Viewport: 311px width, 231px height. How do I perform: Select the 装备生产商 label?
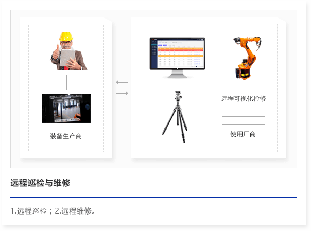pos(66,136)
